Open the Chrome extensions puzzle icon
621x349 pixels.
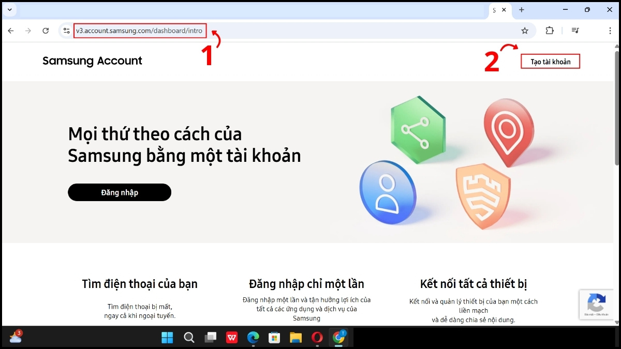pyautogui.click(x=549, y=31)
